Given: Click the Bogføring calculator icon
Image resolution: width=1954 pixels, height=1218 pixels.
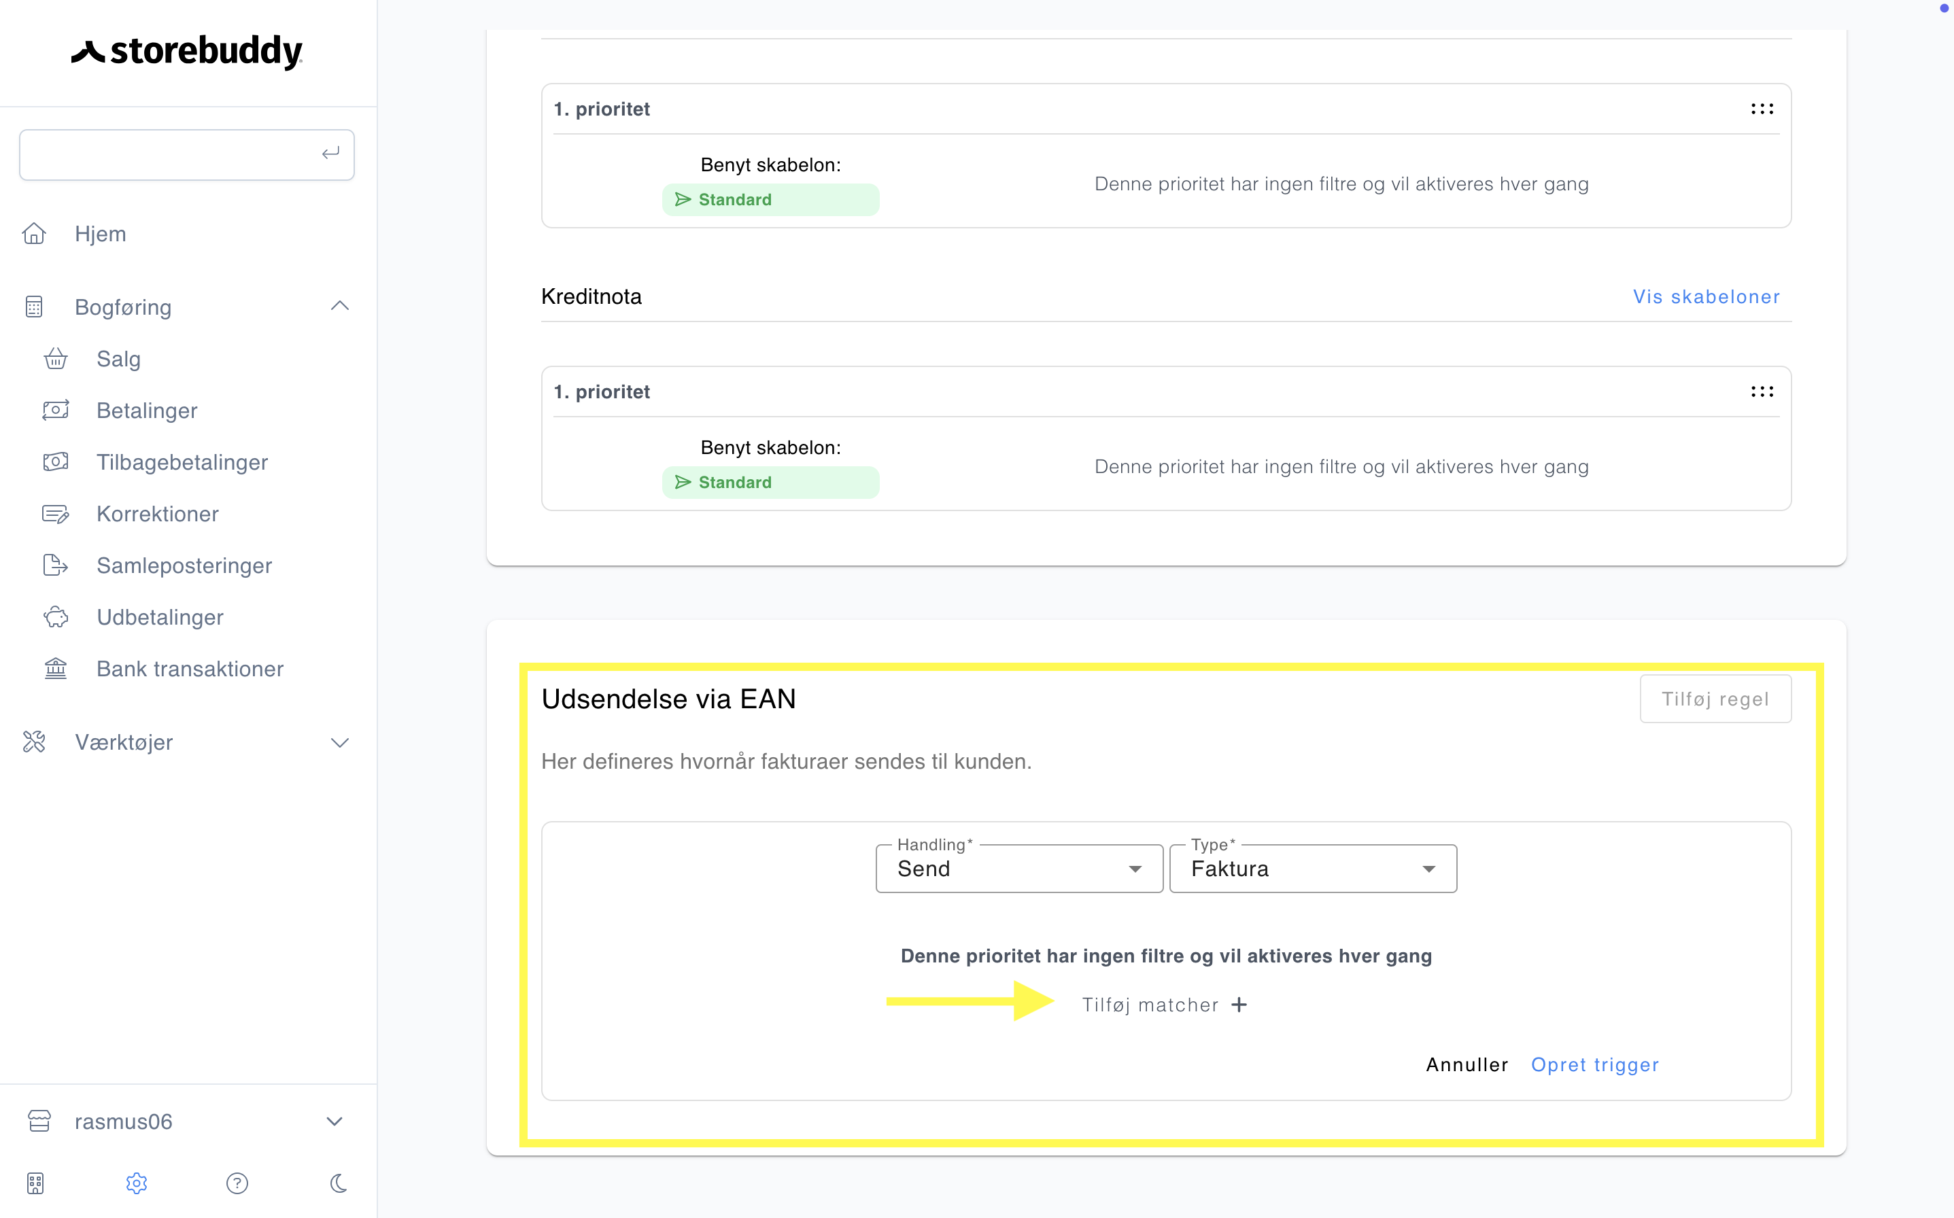Looking at the screenshot, I should coord(34,307).
